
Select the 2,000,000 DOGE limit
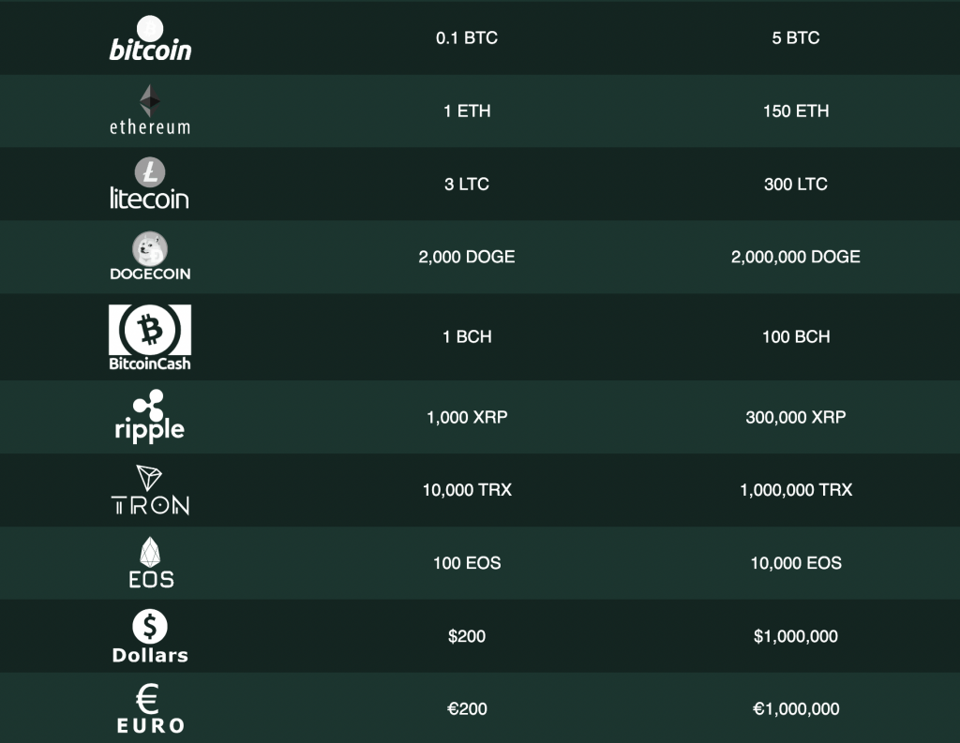tap(796, 257)
